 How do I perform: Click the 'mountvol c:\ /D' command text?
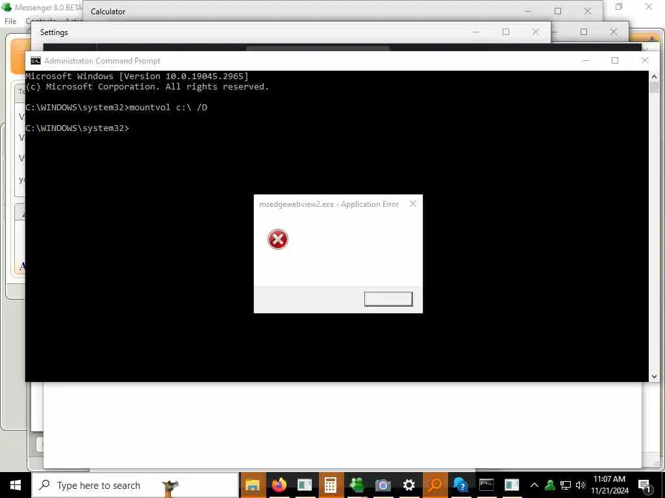(168, 108)
